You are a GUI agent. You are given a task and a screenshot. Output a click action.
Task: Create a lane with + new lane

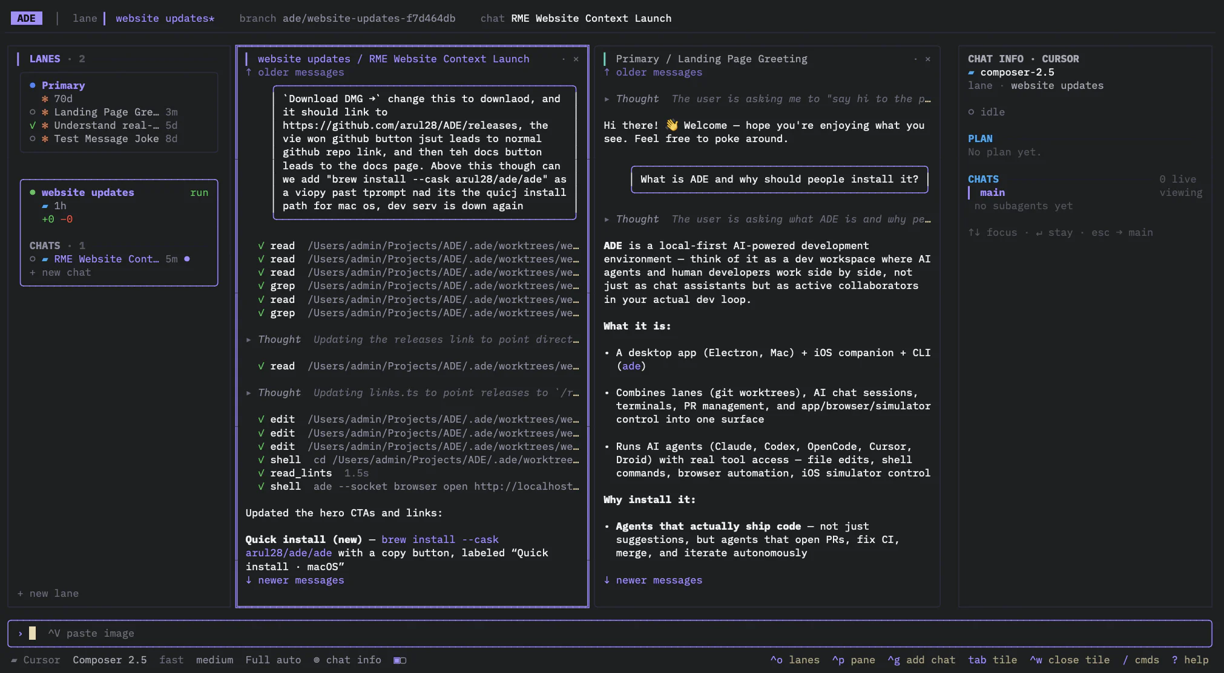coord(48,593)
